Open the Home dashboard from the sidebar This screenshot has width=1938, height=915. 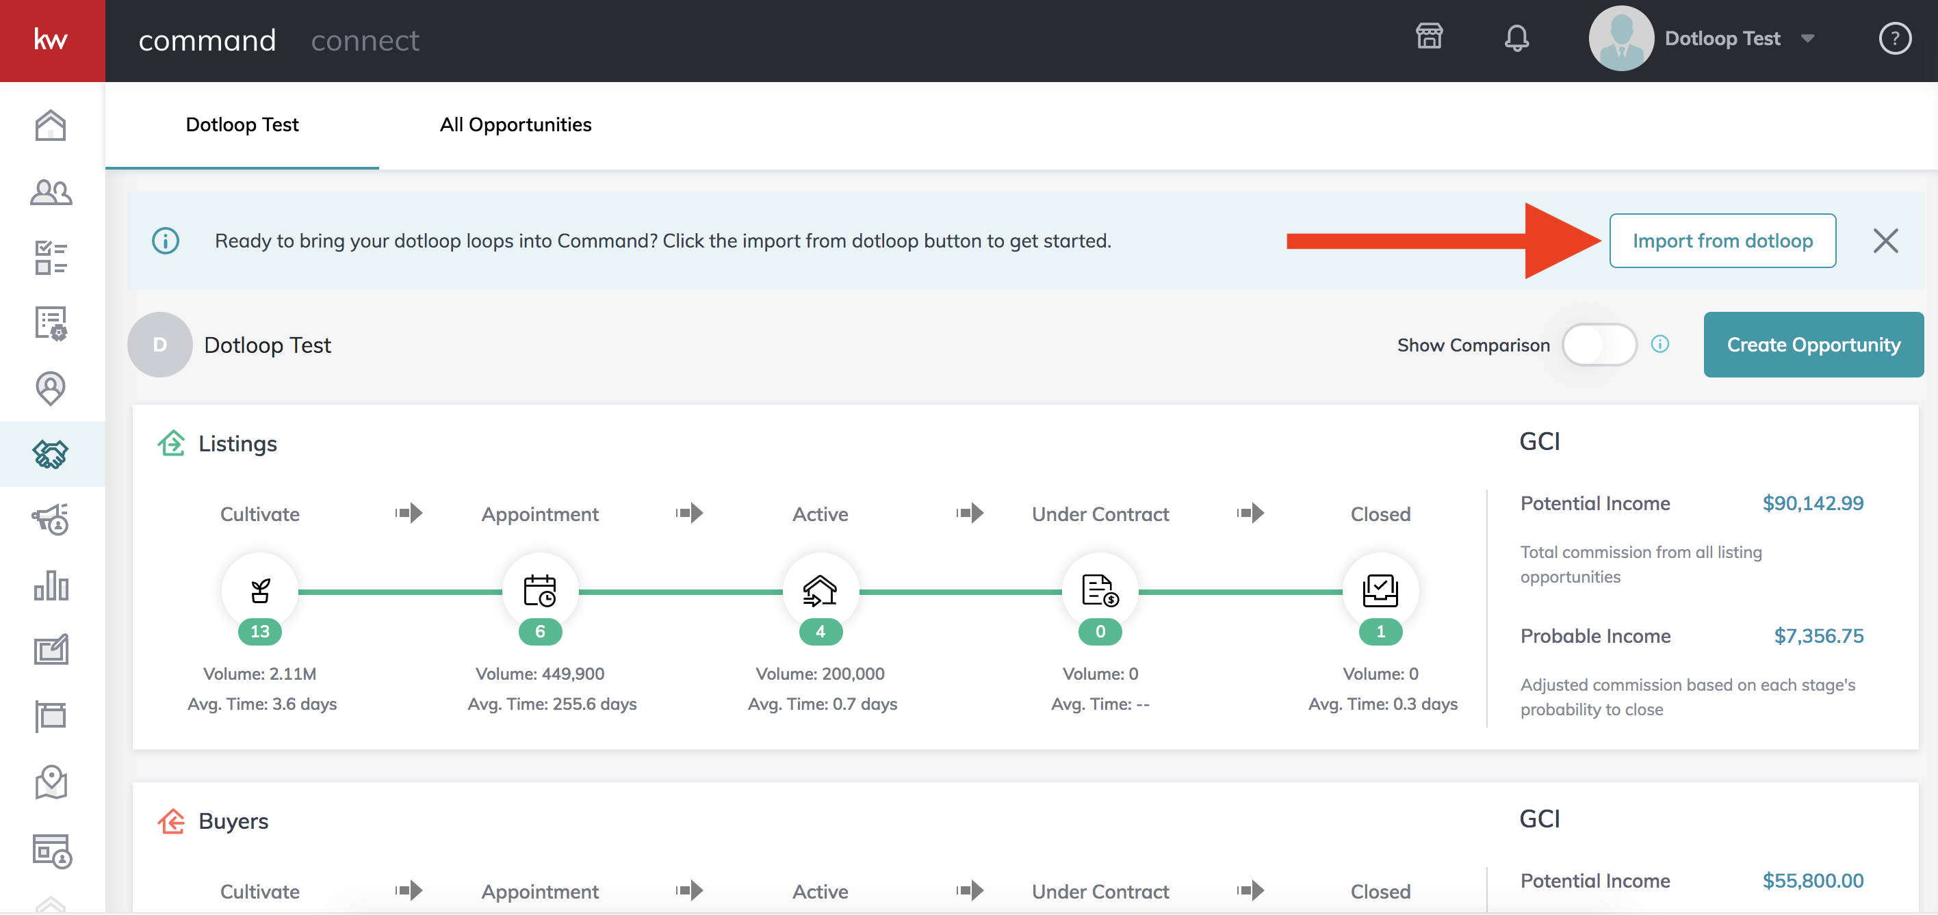pos(51,126)
